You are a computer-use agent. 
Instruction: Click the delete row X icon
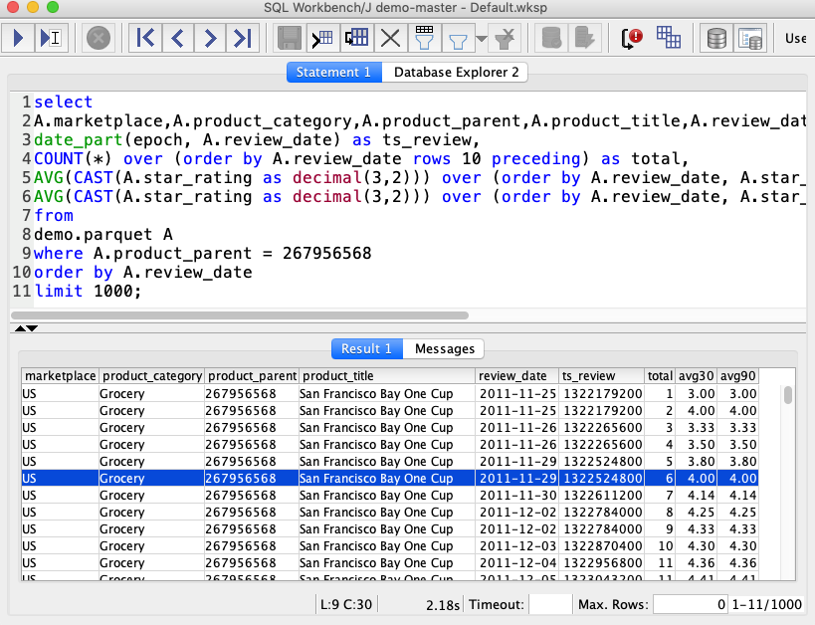tap(390, 39)
